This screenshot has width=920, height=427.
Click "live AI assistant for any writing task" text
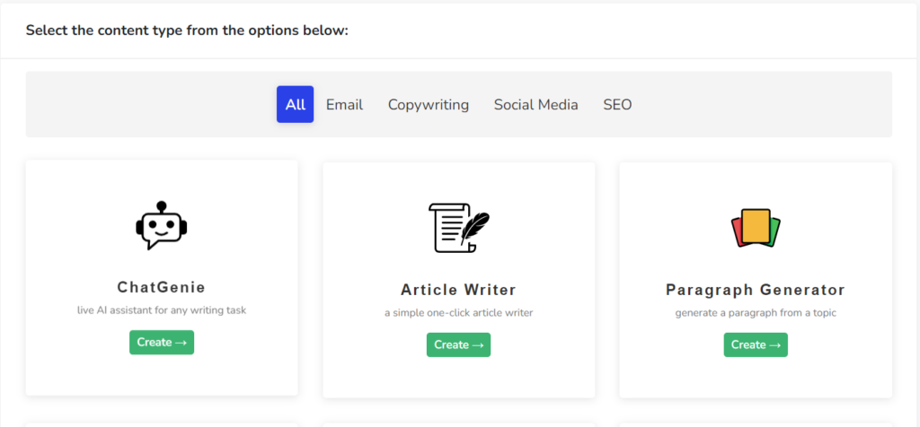pos(161,310)
